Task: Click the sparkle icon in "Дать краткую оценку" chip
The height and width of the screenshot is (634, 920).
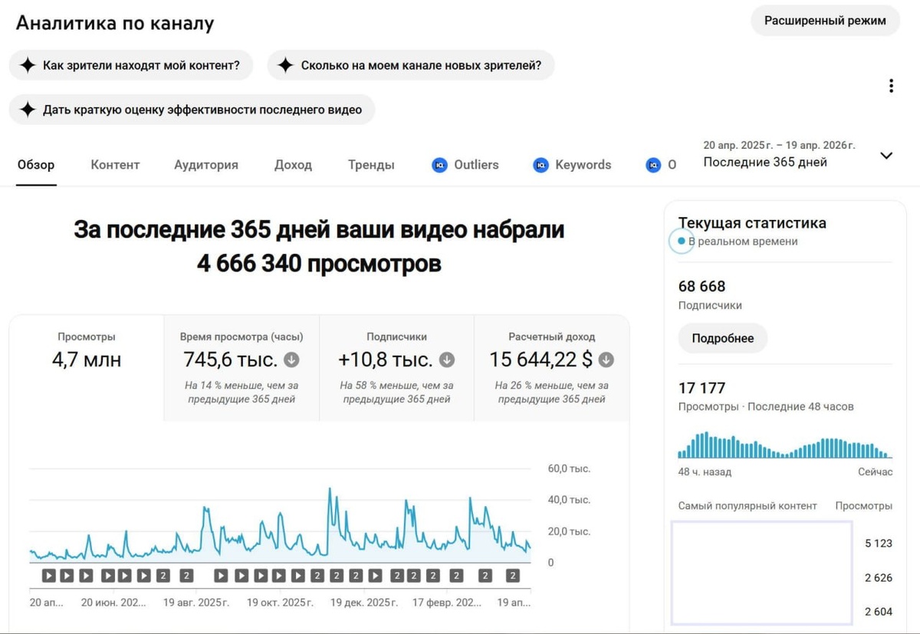Action: point(28,110)
